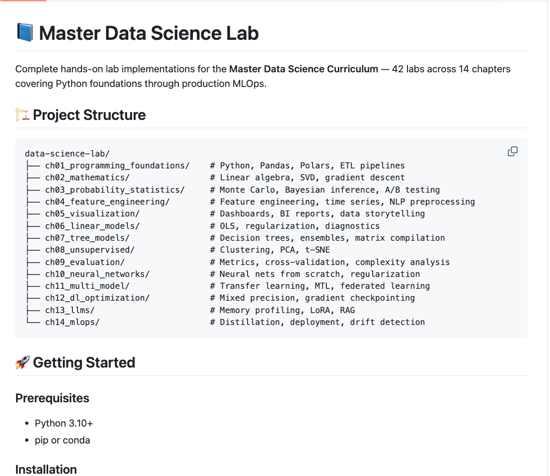Click the Installation subheading
550x476 pixels.
[x=46, y=470]
